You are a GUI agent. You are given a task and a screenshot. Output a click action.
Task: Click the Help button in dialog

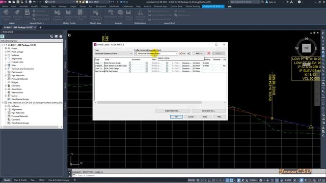coord(219,117)
